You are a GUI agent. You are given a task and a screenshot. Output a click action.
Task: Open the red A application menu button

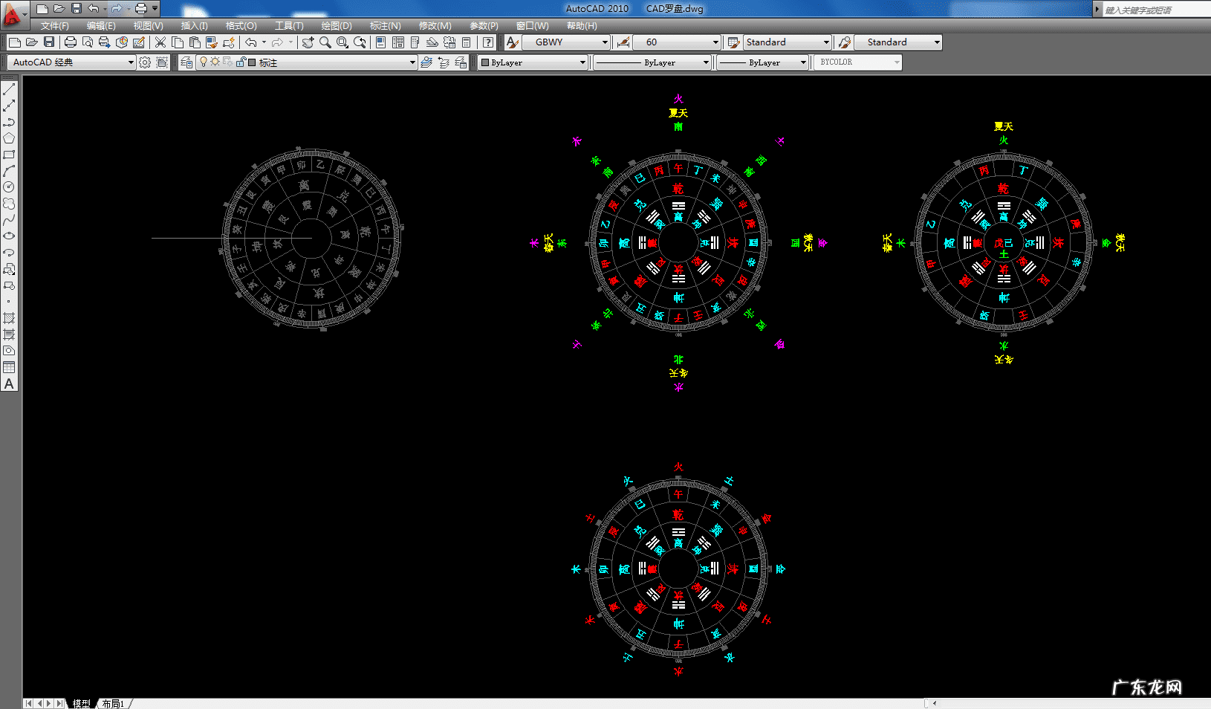coord(13,13)
